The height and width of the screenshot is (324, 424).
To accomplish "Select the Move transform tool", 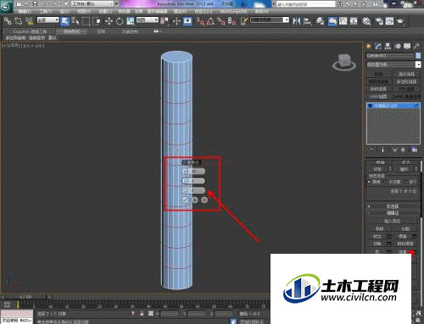I will coord(109,21).
